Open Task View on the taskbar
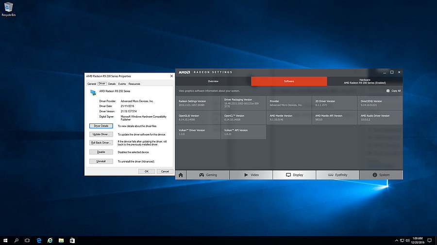 click(x=27, y=240)
